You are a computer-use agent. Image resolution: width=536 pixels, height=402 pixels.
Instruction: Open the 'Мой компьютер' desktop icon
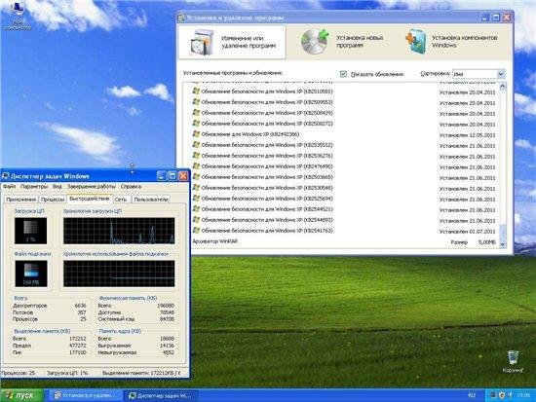tap(18, 16)
